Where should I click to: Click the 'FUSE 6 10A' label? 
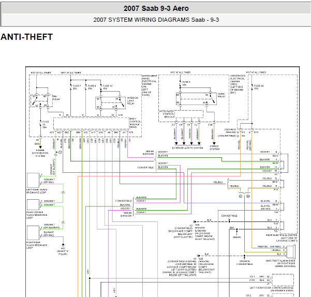click(92, 87)
